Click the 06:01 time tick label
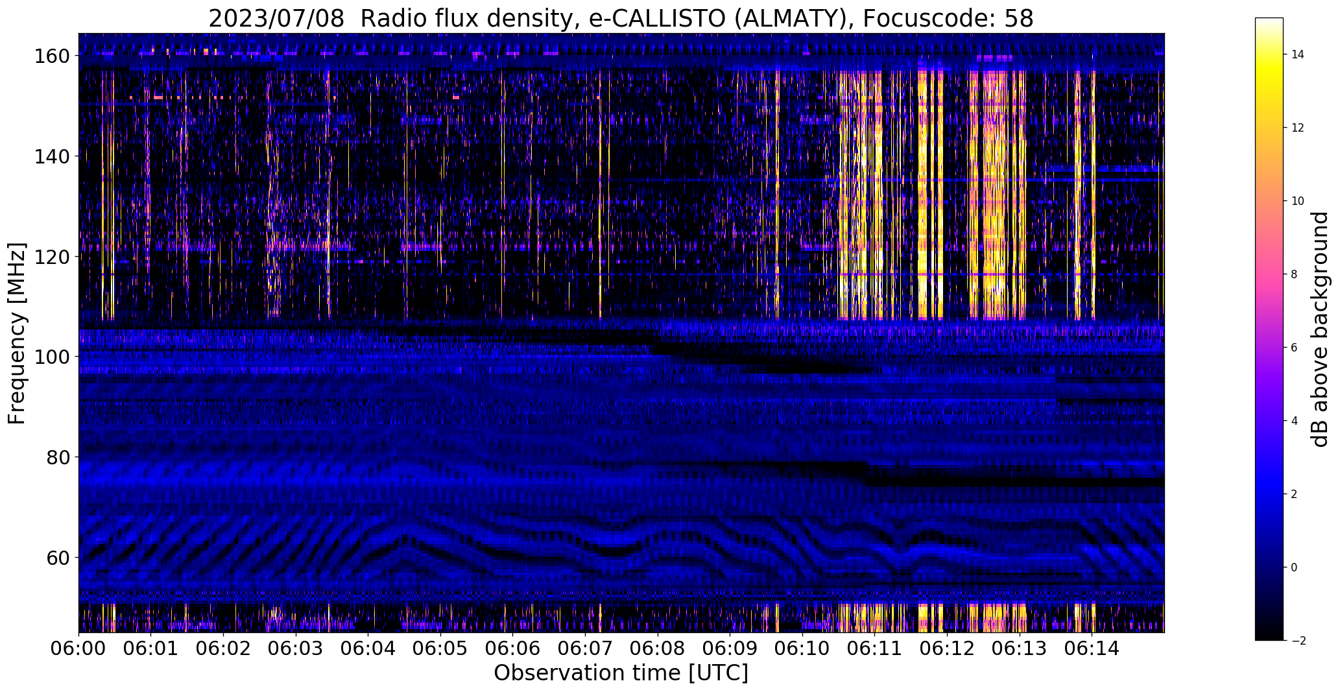The image size is (1340, 692). [x=151, y=649]
